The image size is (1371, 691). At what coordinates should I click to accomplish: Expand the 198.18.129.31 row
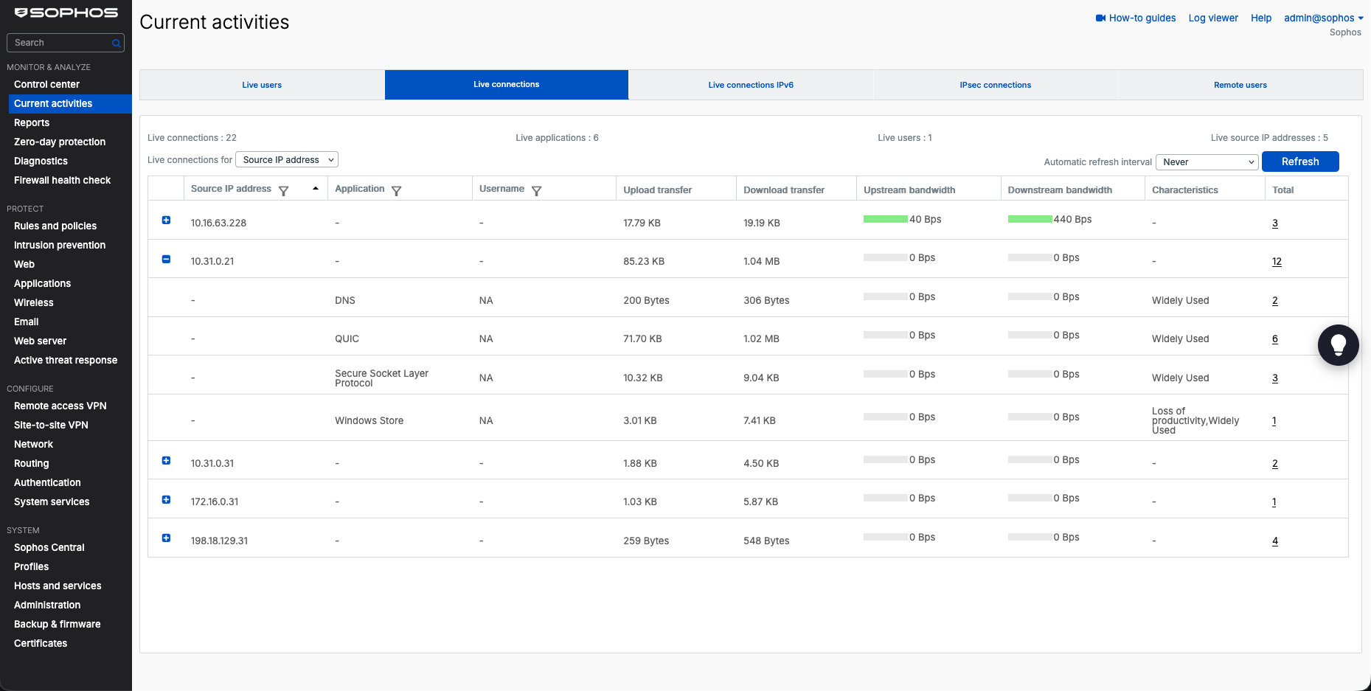(166, 538)
